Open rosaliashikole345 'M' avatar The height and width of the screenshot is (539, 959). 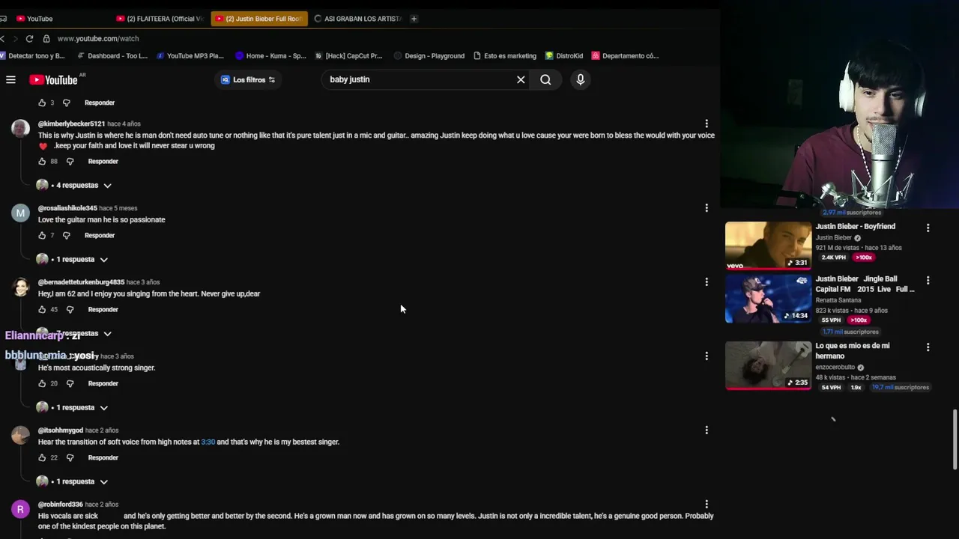coord(20,213)
